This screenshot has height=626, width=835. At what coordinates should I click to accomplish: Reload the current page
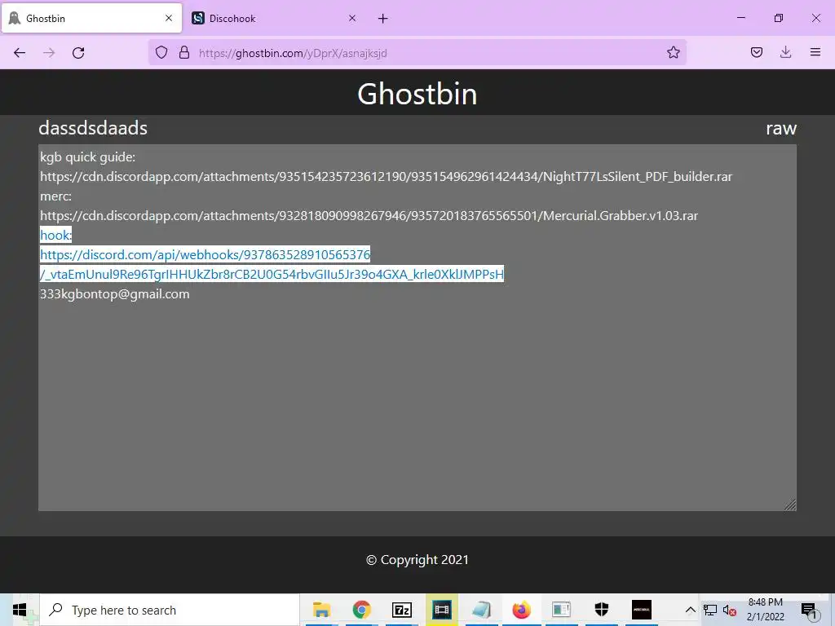78,53
